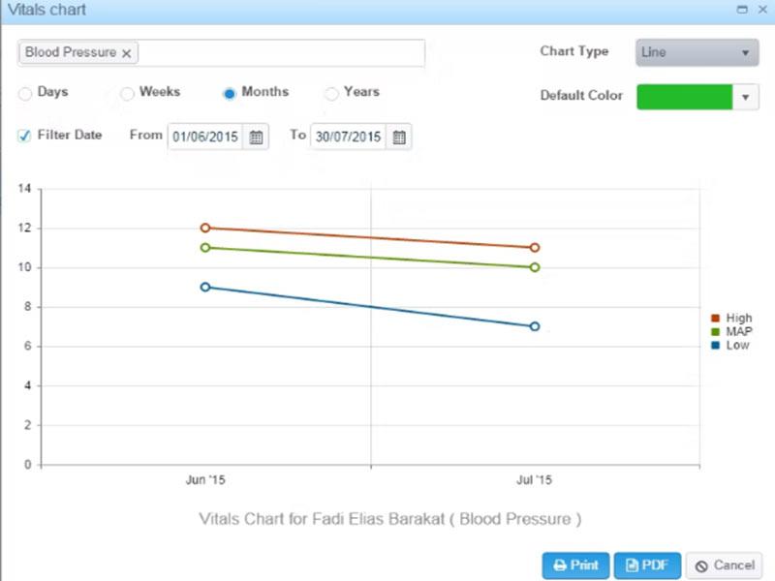Click the High data point at Jun '15

205,228
